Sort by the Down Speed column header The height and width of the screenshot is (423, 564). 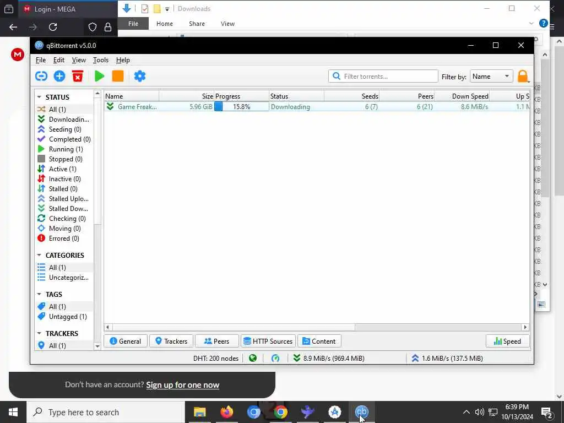(462, 96)
